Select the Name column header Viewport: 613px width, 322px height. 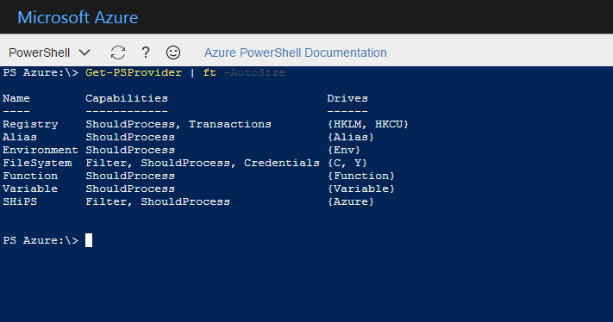[x=16, y=98]
